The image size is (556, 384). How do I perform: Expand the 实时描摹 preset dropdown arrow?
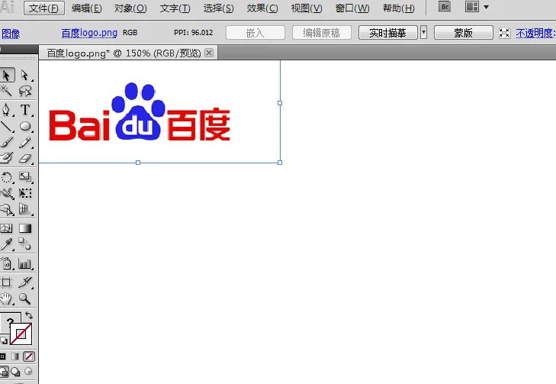coord(423,33)
